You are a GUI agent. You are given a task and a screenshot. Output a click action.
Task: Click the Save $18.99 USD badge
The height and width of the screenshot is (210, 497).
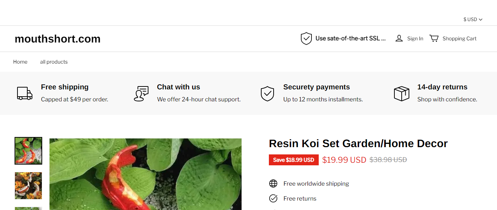point(294,160)
